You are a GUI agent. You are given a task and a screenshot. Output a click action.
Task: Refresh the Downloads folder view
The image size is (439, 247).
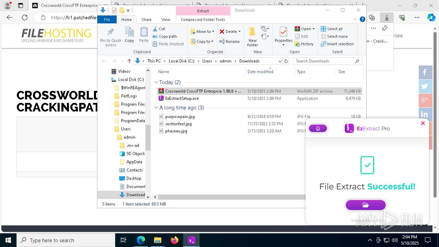pos(286,61)
